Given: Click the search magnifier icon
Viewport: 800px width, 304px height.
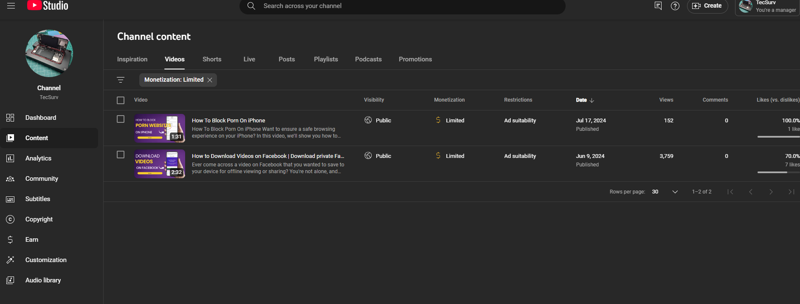Looking at the screenshot, I should click(251, 6).
